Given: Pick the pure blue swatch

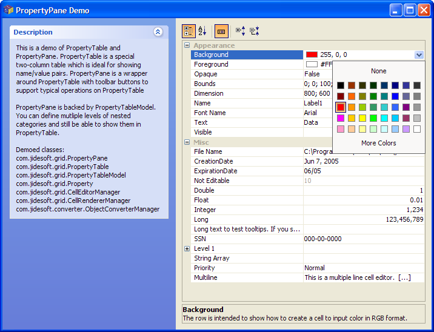Looking at the screenshot, I should tap(395, 96).
